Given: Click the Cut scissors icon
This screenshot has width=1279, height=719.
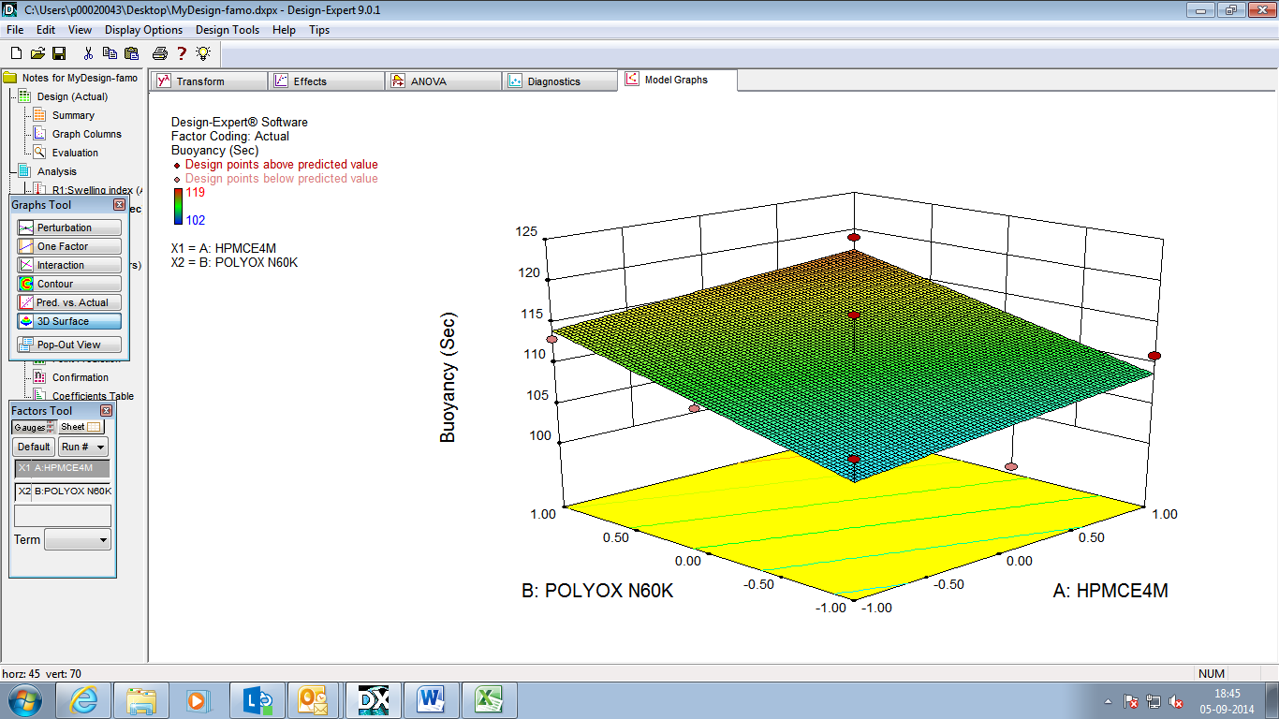Looking at the screenshot, I should click(x=88, y=53).
